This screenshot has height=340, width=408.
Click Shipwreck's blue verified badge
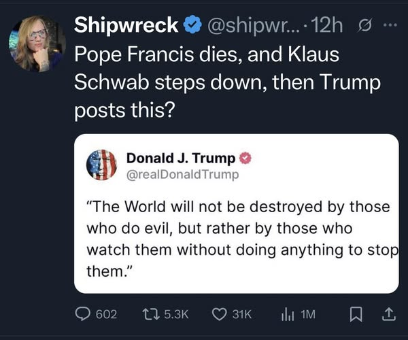point(193,25)
